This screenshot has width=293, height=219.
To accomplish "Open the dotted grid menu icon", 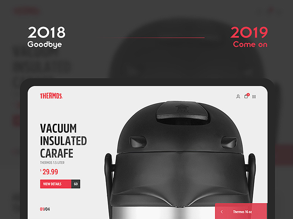I will [254, 96].
